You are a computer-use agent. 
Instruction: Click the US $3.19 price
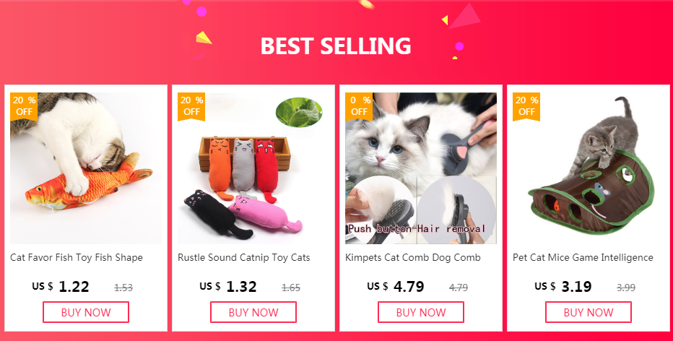point(563,287)
